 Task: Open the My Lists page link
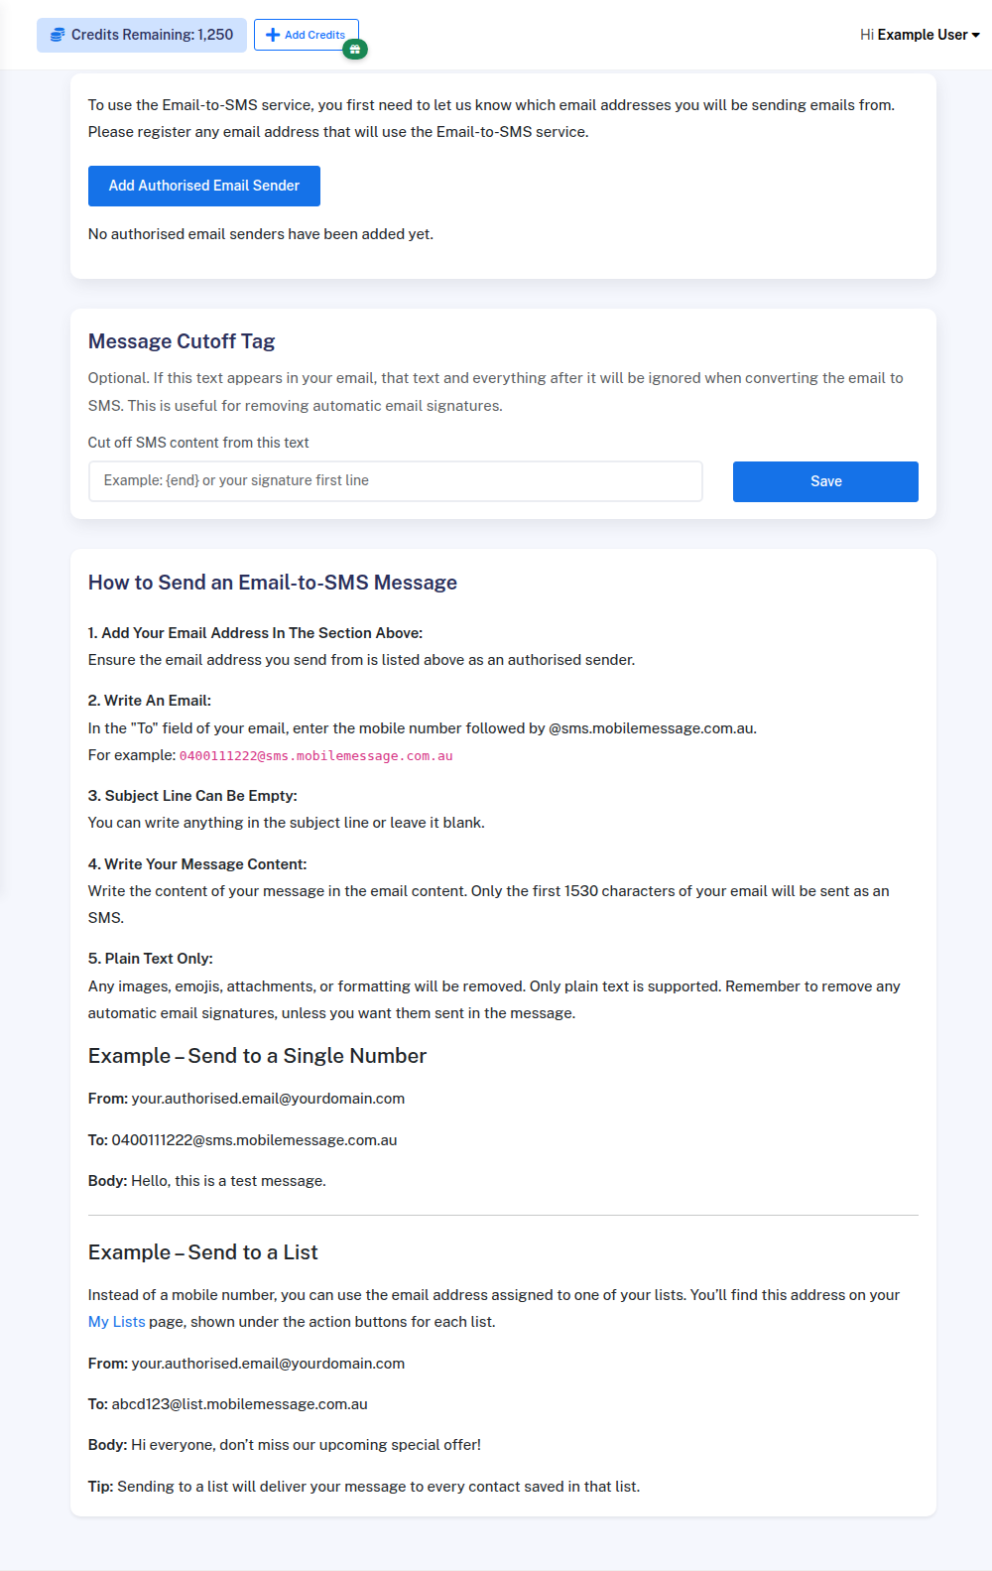coord(116,1322)
